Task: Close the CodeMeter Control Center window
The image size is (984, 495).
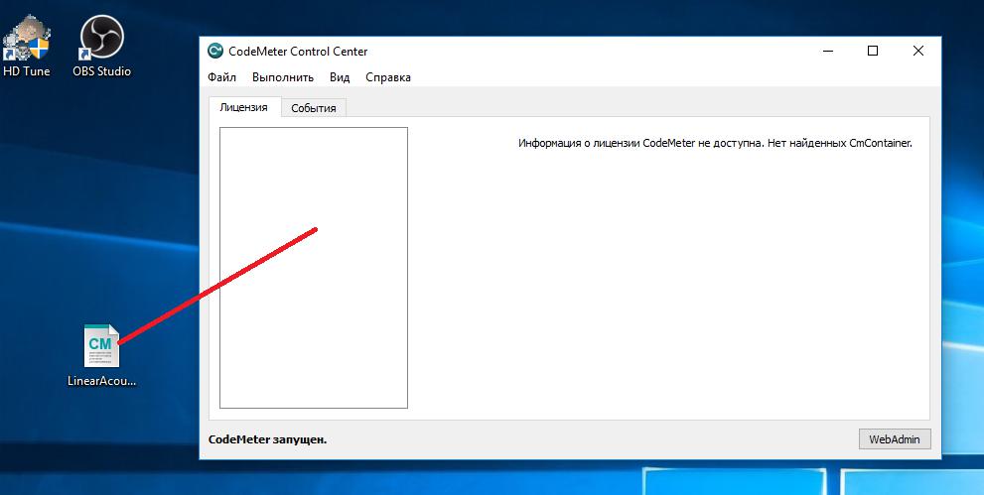Action: tap(918, 52)
